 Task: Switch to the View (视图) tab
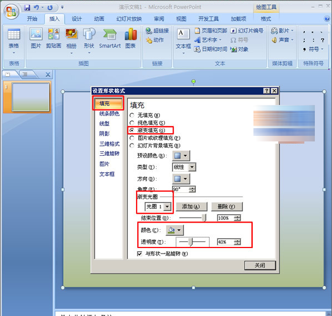click(x=181, y=19)
